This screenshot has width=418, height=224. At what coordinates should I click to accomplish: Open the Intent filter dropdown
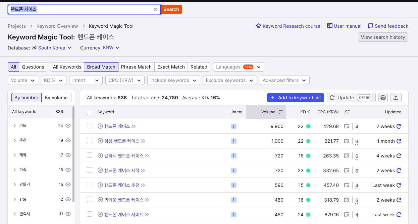pos(86,80)
